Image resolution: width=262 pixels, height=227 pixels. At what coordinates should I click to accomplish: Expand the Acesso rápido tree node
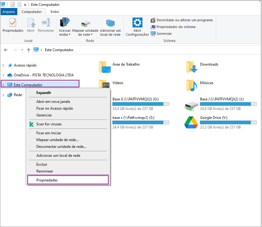coord(3,65)
